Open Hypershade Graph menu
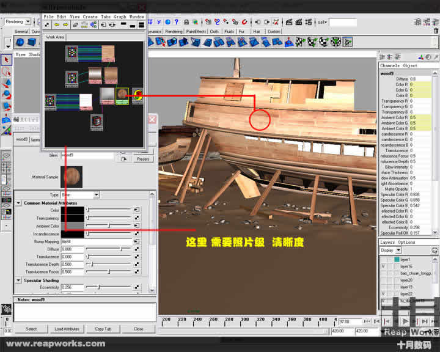The width and height of the screenshot is (440, 352). tap(120, 16)
